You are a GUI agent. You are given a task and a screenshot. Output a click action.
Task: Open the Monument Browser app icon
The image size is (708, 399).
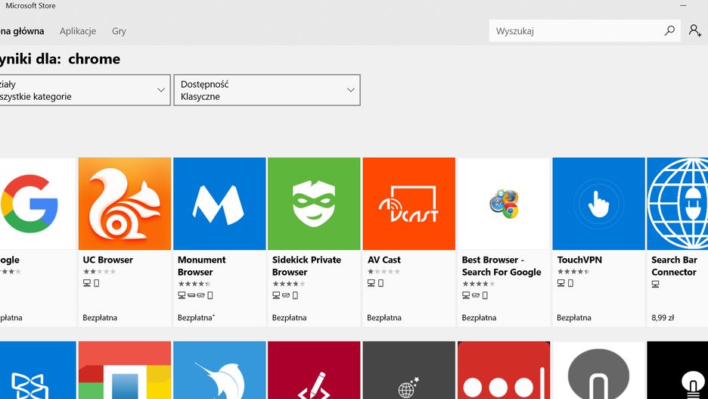[x=219, y=204]
